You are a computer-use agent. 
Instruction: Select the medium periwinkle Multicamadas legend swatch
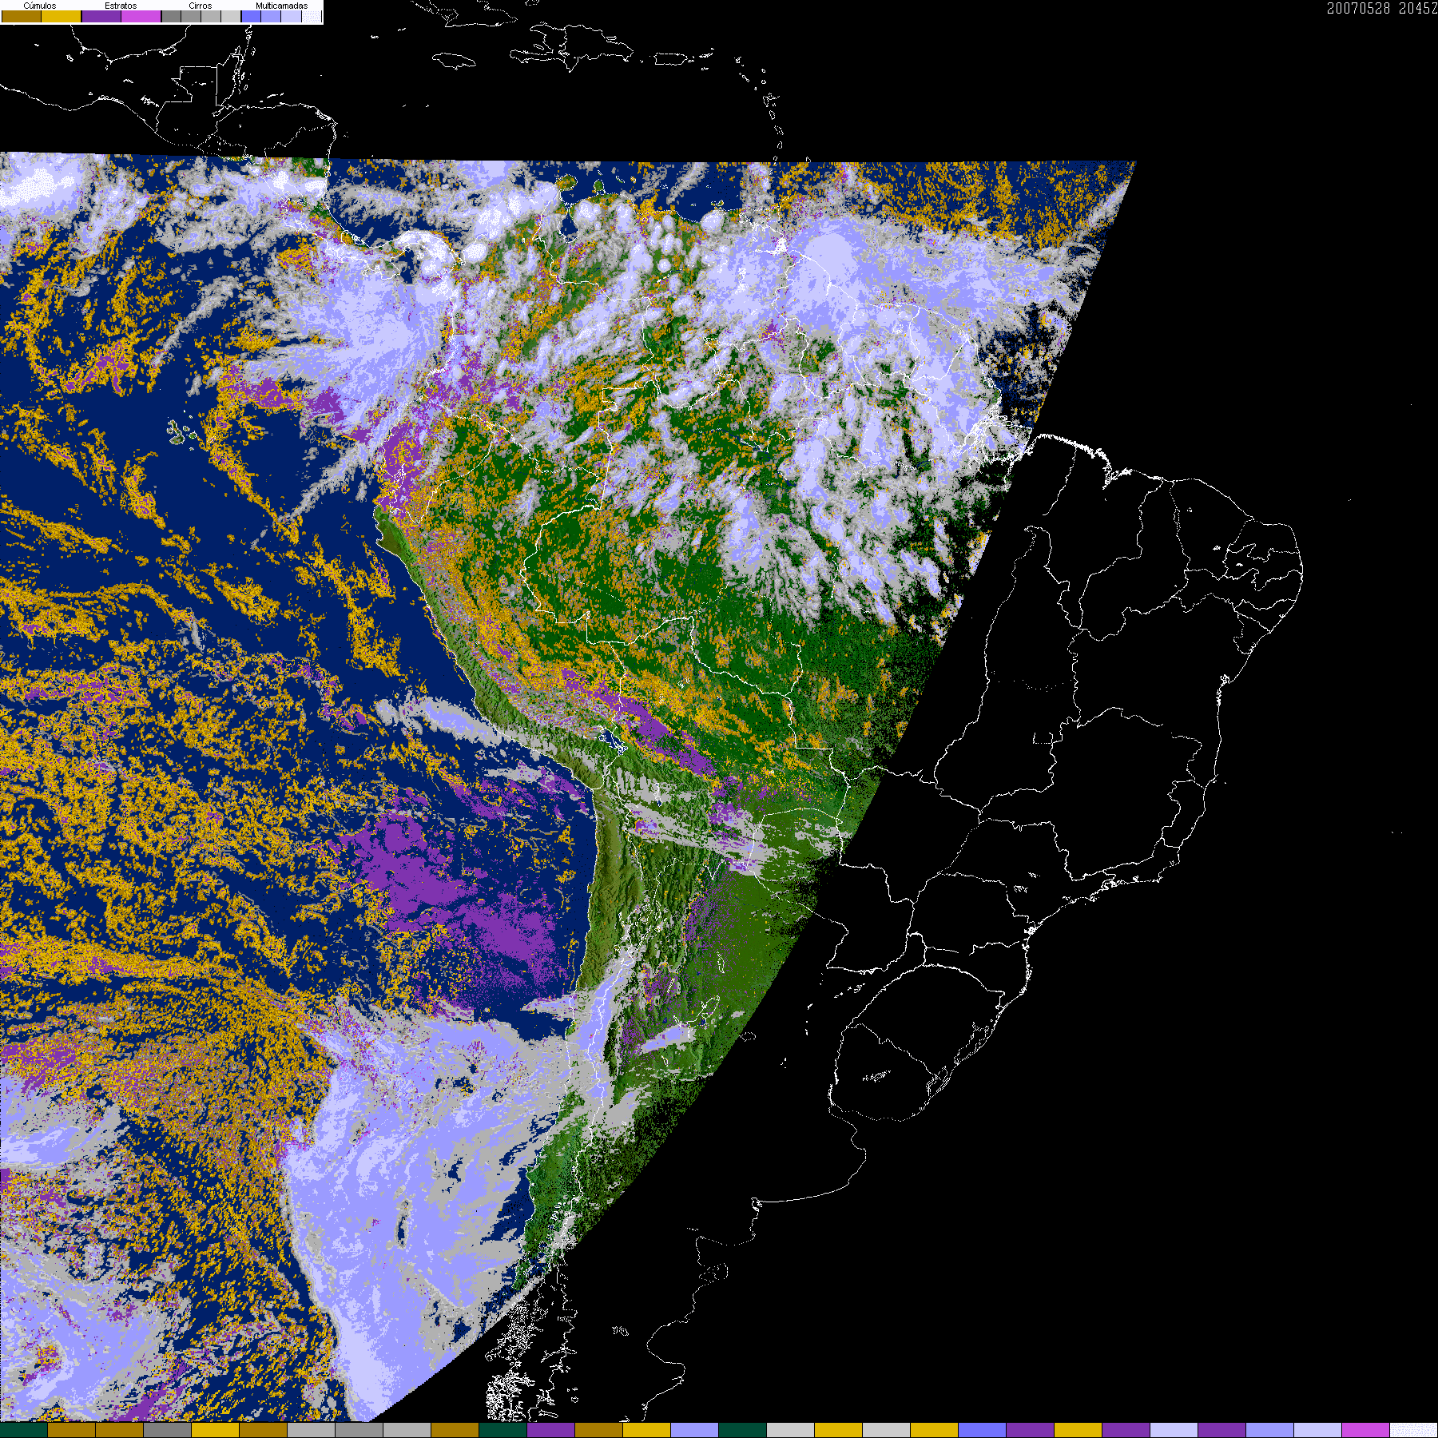271,16
